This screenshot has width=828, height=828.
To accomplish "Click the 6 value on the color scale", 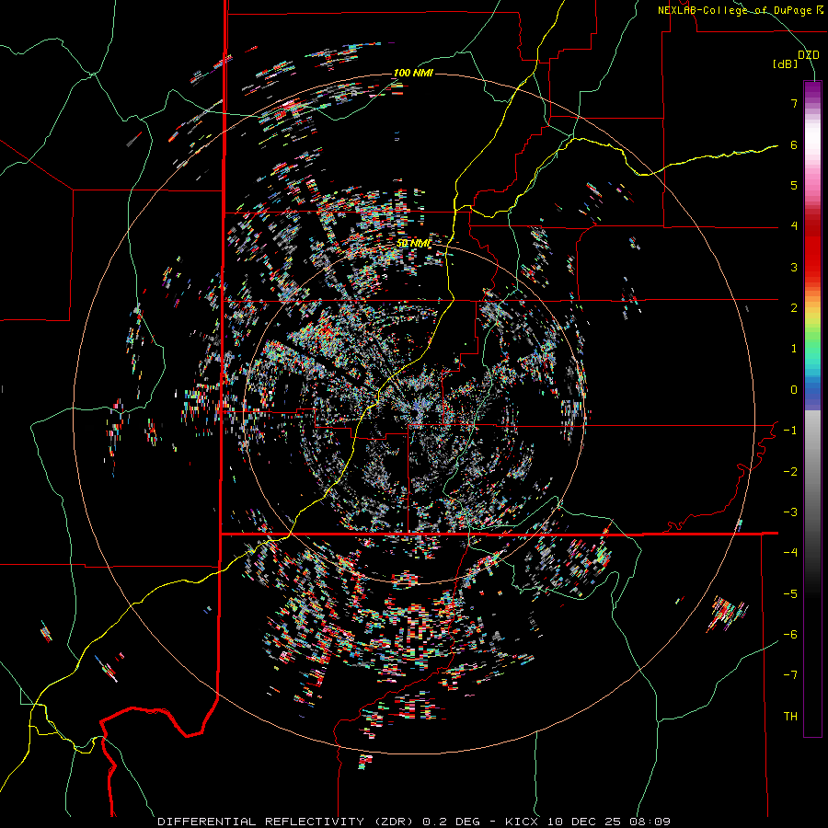I will click(x=794, y=144).
